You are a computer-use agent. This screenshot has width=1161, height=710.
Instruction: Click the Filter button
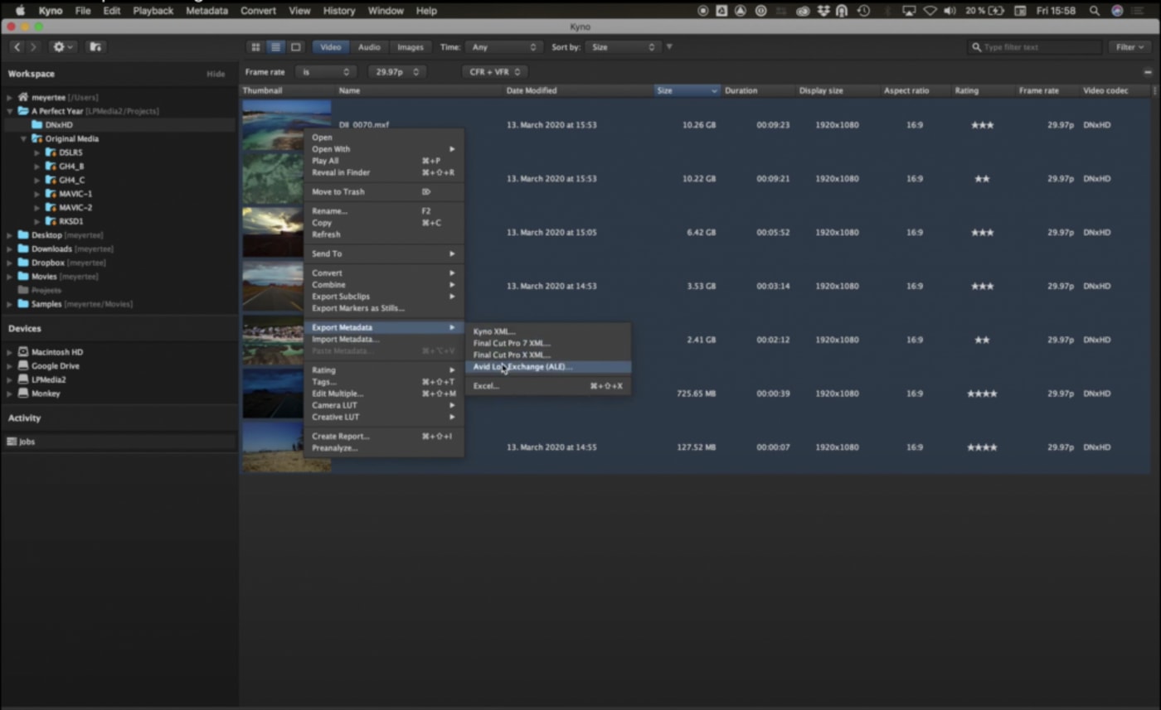click(x=1129, y=47)
